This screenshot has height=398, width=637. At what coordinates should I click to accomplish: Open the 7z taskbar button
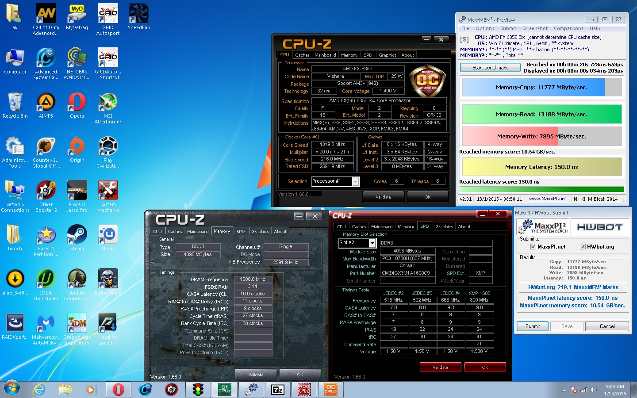coord(278,390)
